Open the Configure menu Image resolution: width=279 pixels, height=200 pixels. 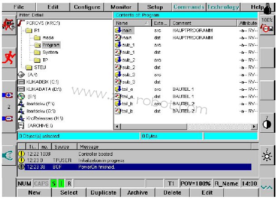tap(87, 7)
